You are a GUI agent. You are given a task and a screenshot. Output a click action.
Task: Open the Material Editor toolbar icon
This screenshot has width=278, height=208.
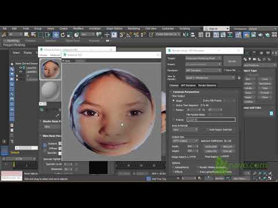click(238, 35)
